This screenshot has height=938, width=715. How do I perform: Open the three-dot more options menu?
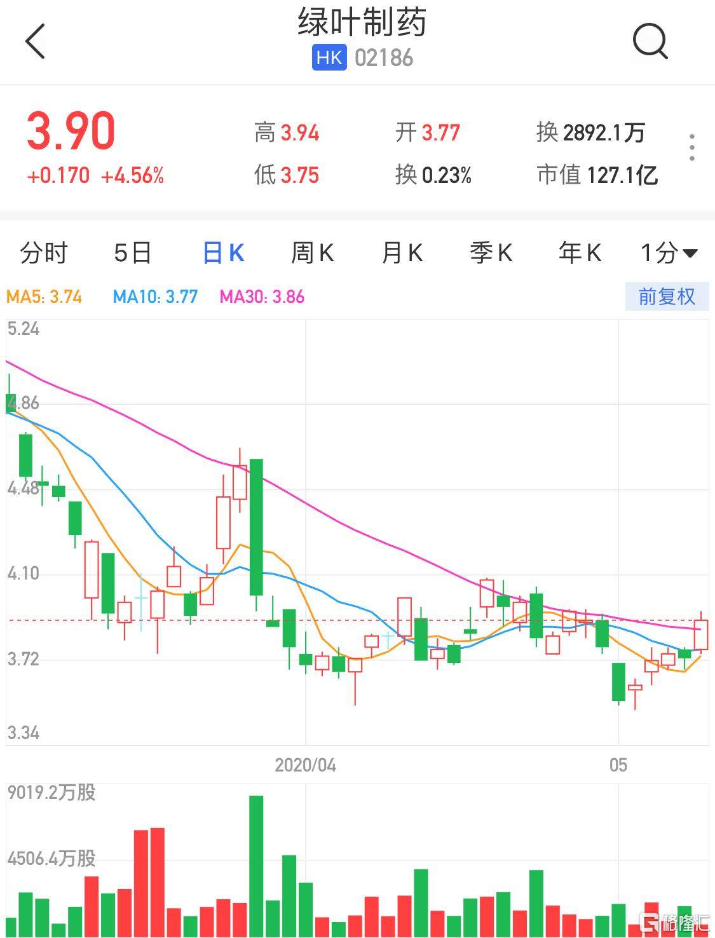click(692, 147)
